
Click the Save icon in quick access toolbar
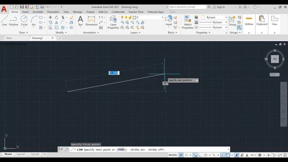coord(22,7)
